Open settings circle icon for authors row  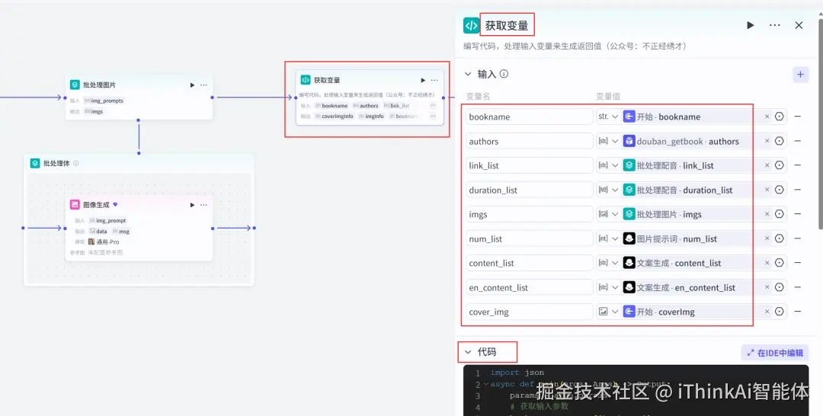(780, 141)
